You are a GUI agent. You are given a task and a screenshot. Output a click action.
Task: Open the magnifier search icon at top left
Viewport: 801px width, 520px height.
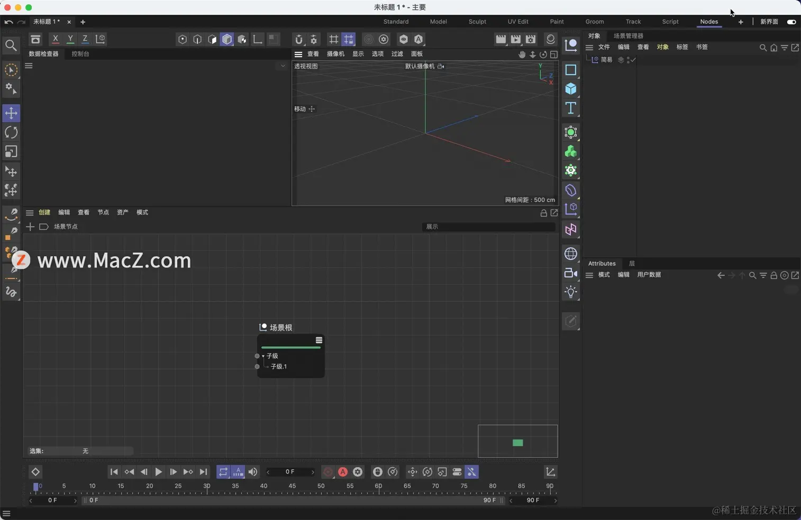tap(11, 45)
